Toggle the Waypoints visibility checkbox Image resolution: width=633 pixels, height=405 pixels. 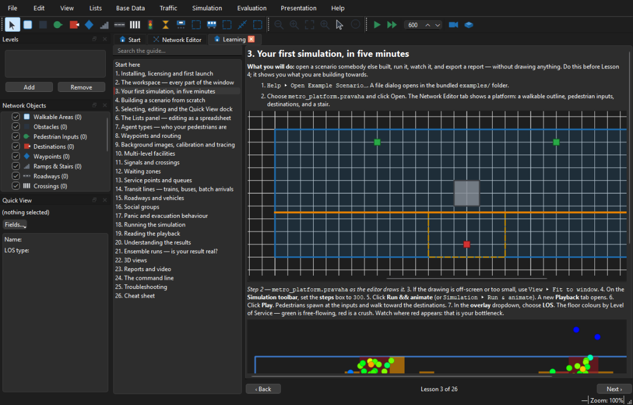(x=16, y=156)
